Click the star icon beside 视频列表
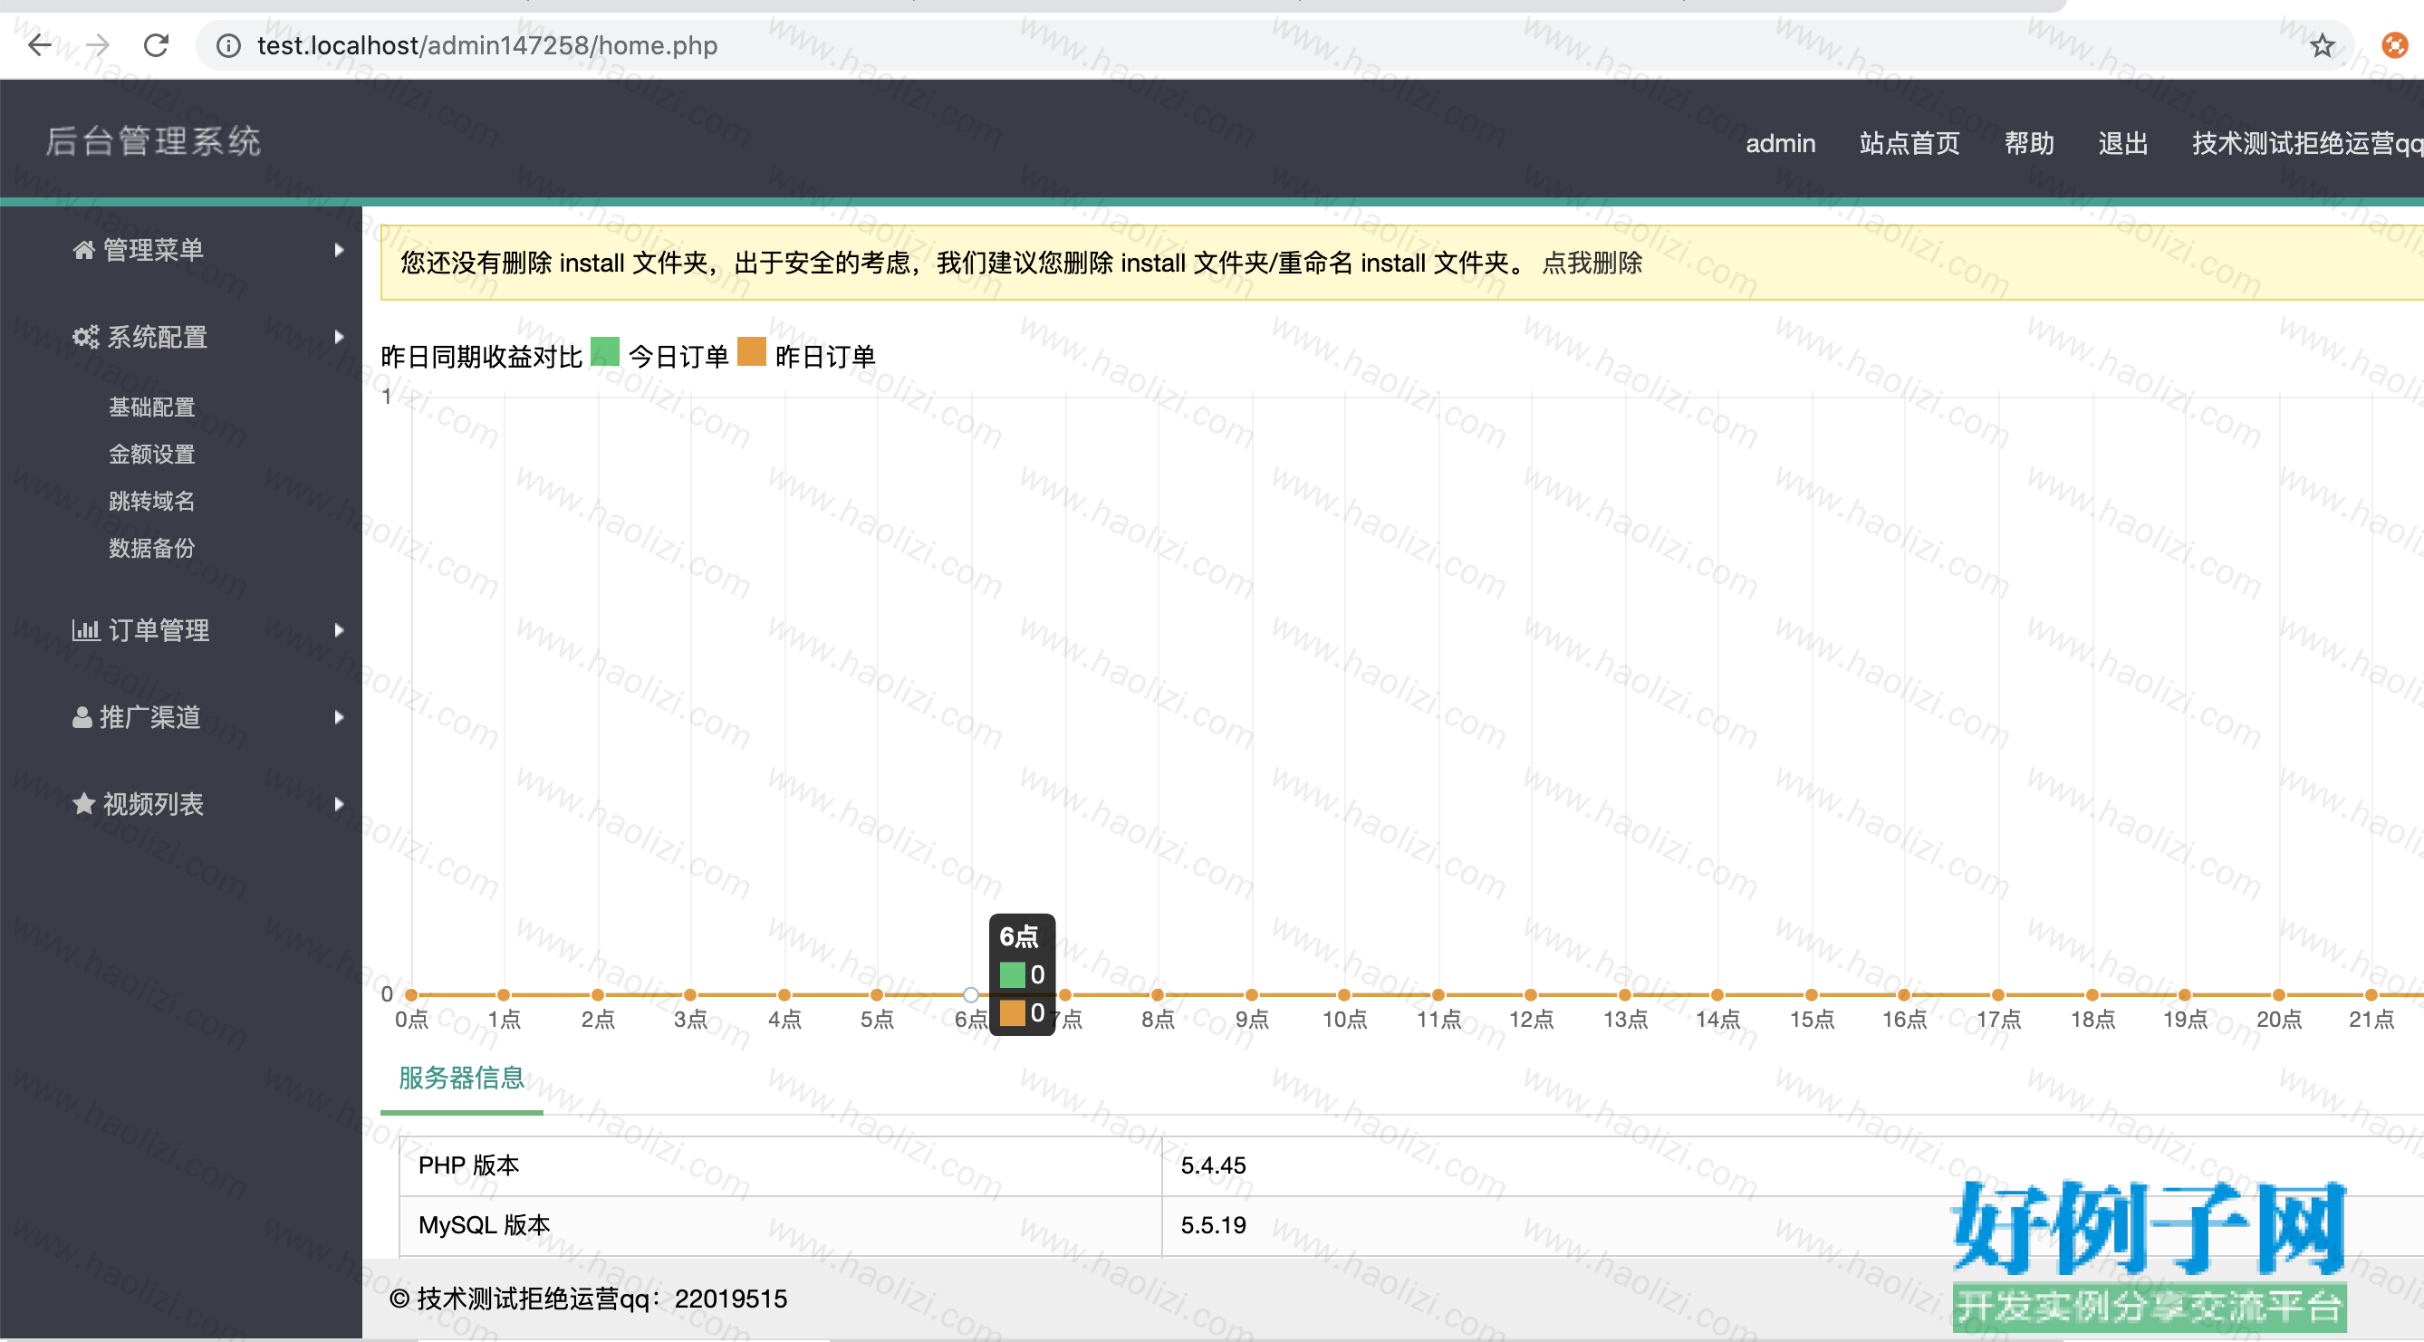 click(x=83, y=803)
